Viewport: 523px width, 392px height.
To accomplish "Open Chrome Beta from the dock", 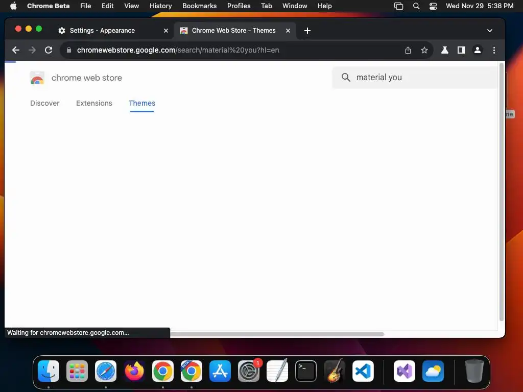I will tap(192, 371).
